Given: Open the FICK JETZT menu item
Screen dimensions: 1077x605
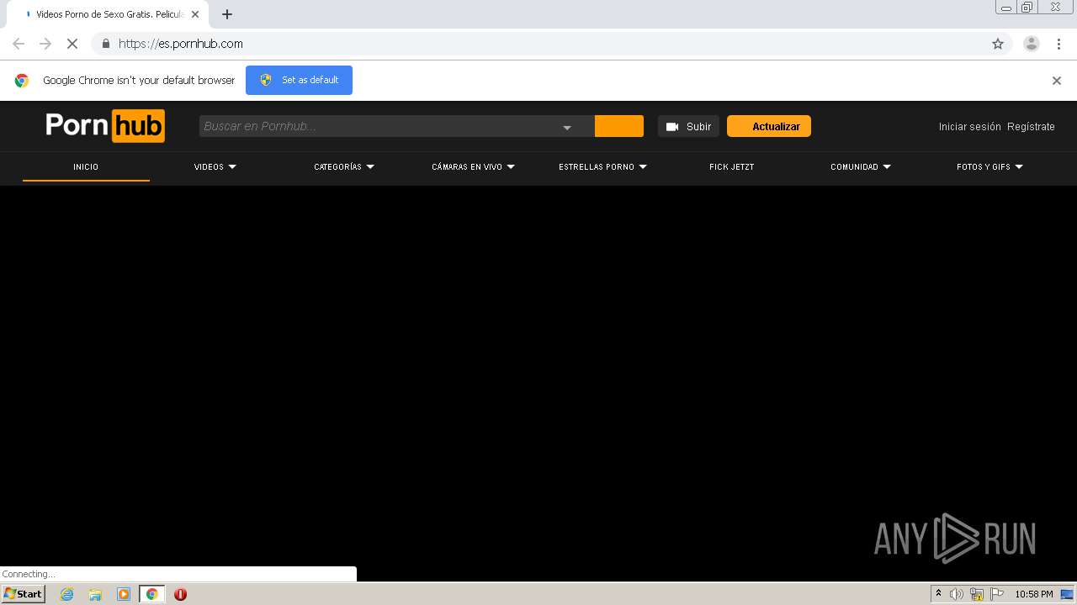Looking at the screenshot, I should (x=731, y=166).
